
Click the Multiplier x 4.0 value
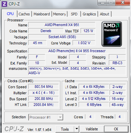point(44,93)
